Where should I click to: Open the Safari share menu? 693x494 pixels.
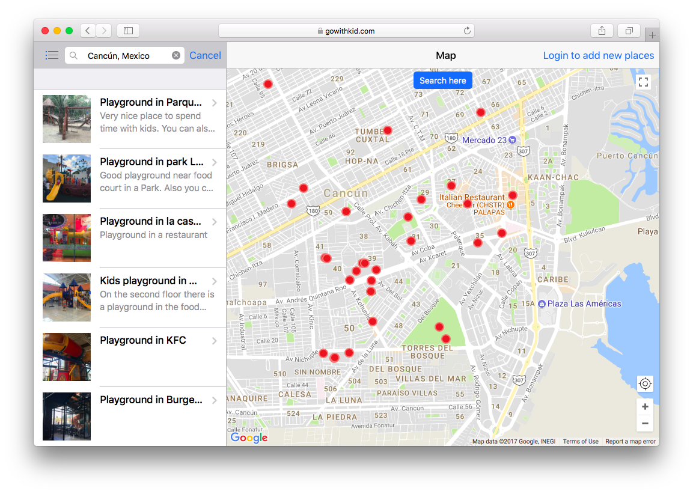point(602,31)
